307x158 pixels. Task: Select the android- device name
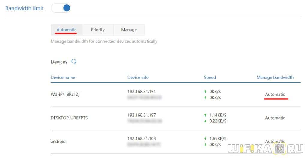click(x=59, y=142)
